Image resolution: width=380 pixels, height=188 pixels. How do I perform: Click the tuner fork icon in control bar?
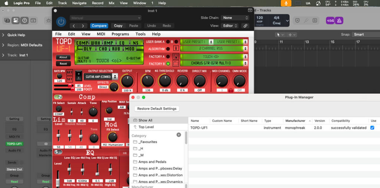point(306,20)
